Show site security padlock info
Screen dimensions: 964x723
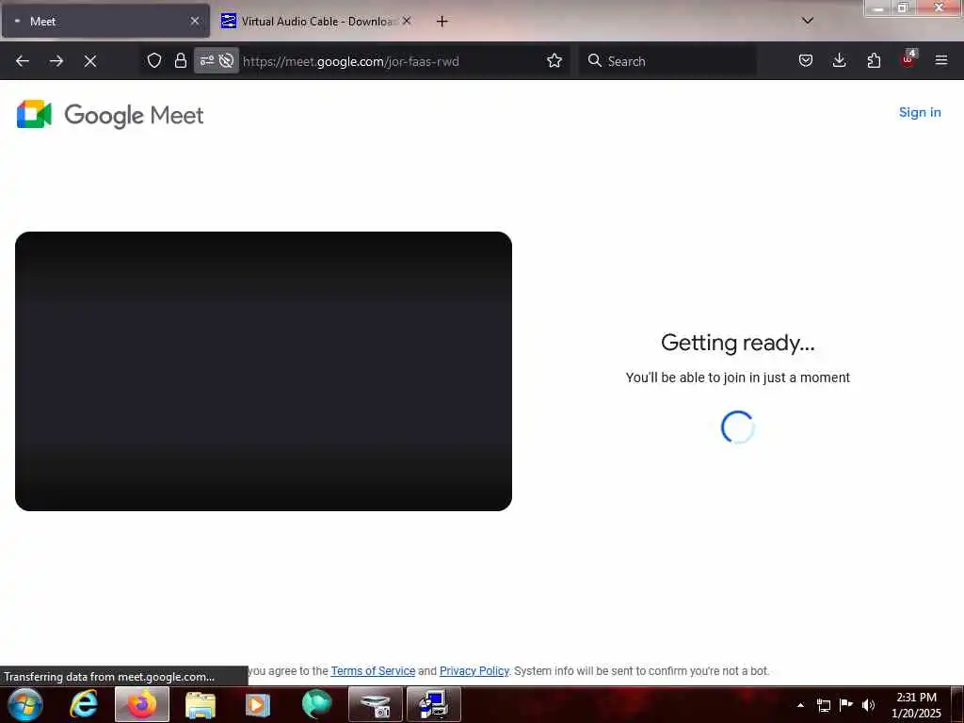coord(180,60)
